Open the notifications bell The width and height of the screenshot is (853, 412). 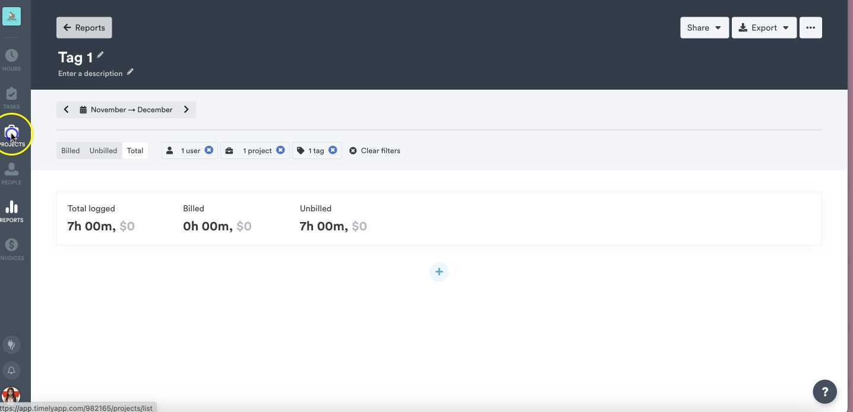pos(11,370)
